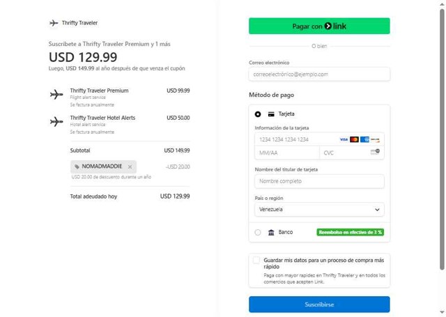Click the Banco bank building icon

pyautogui.click(x=271, y=233)
